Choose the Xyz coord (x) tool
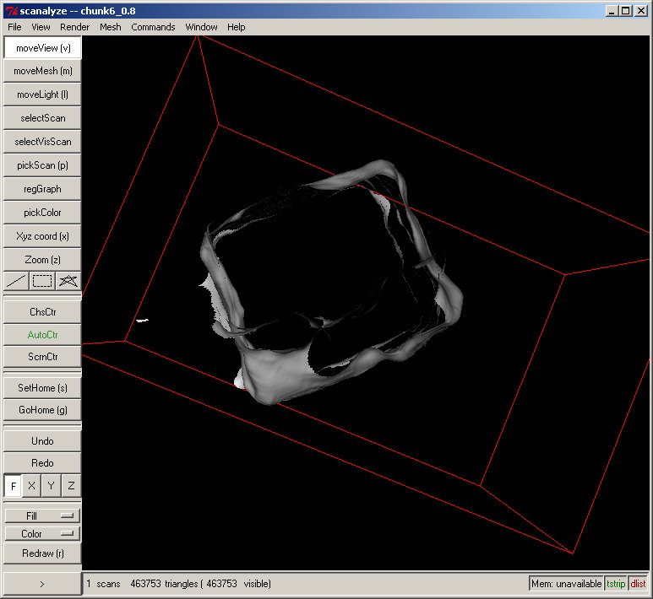This screenshot has width=653, height=599. [x=42, y=236]
